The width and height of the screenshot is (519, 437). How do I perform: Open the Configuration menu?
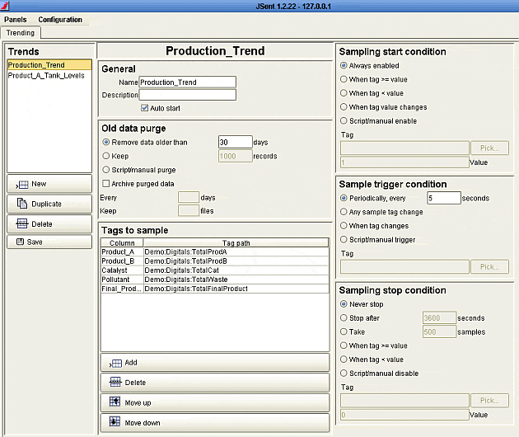60,20
